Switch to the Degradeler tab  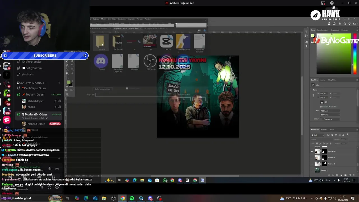tap(335, 30)
